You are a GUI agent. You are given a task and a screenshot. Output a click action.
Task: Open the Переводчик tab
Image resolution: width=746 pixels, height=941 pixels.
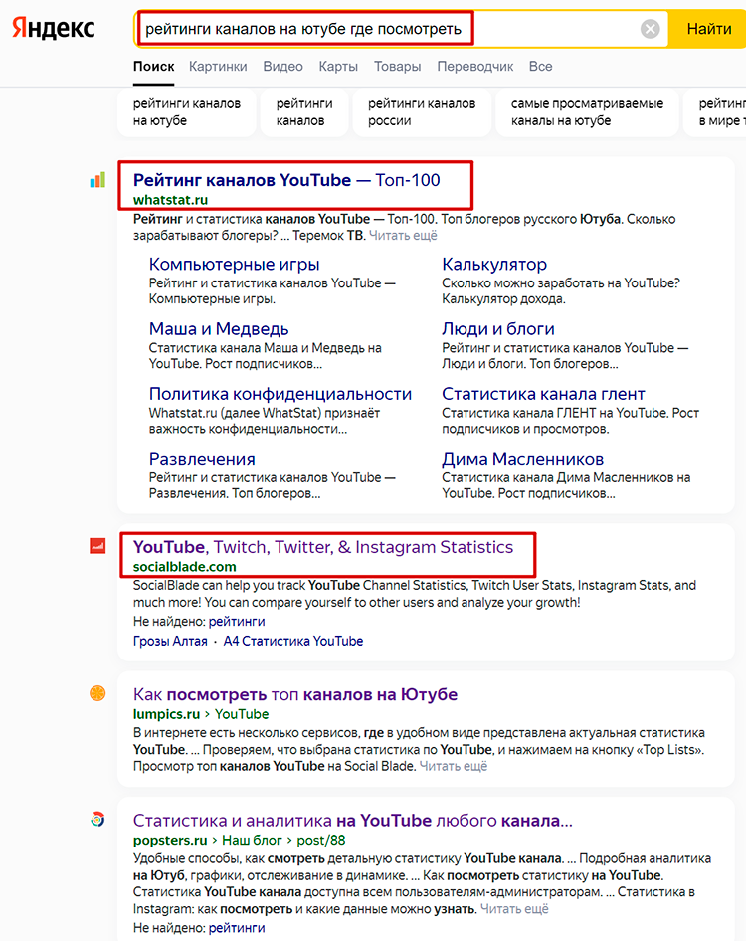[474, 66]
